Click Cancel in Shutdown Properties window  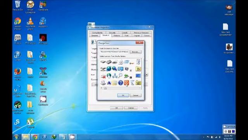point(131,108)
